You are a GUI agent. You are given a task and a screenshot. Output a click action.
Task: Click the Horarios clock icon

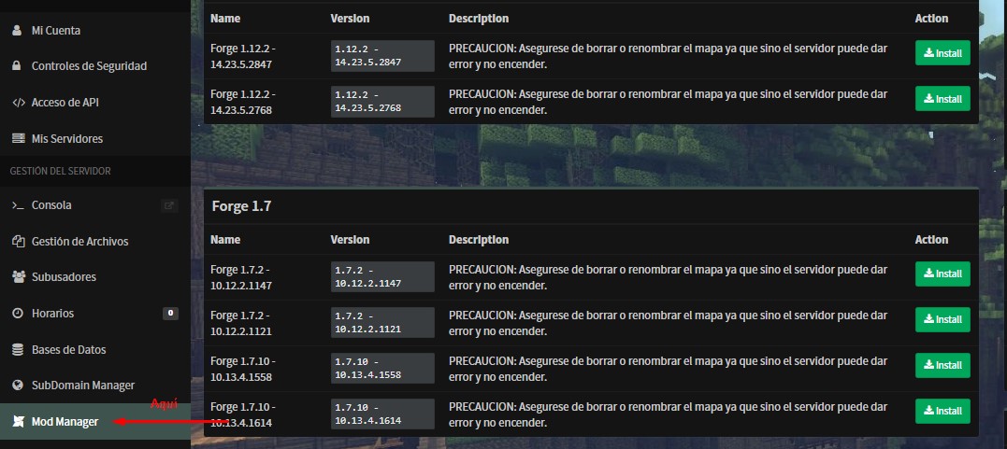coord(18,314)
